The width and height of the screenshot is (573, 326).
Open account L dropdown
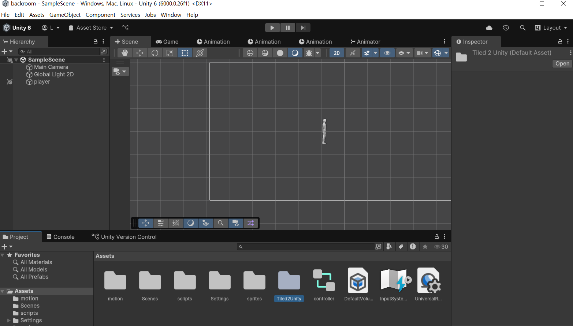[x=51, y=28]
